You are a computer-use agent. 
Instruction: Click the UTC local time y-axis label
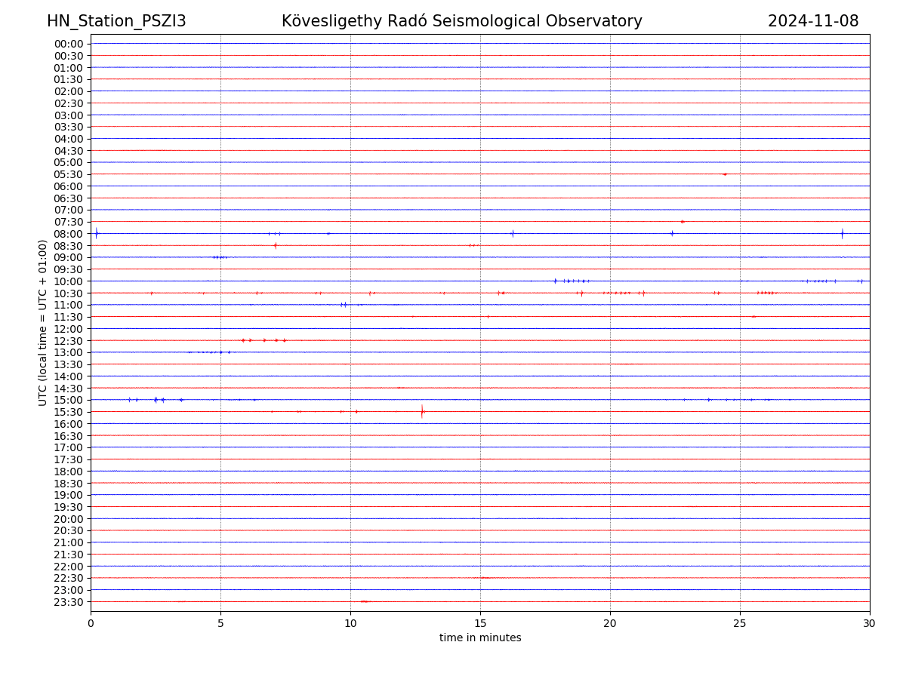(x=43, y=322)
